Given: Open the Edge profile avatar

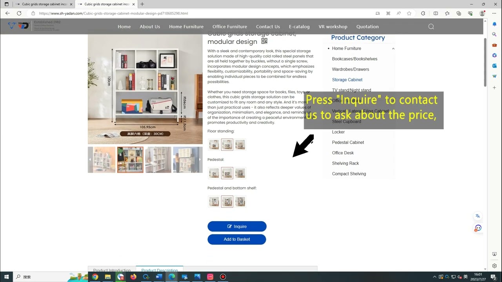Looking at the screenshot, I should pyautogui.click(x=482, y=13).
